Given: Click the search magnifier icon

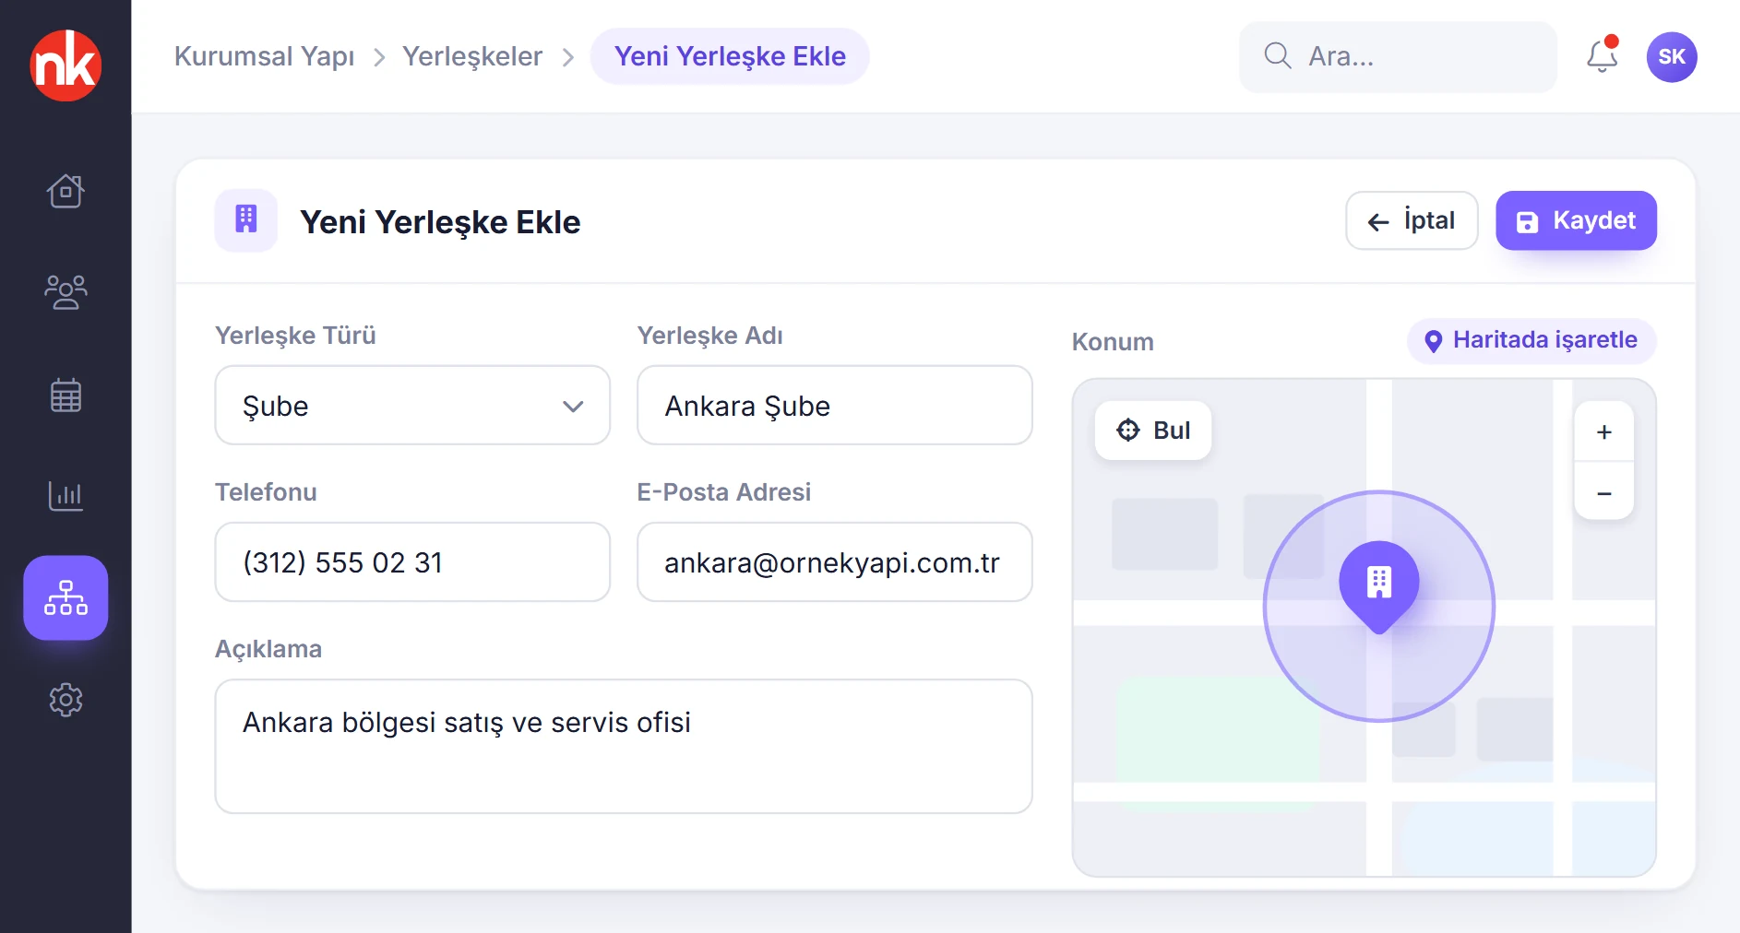Looking at the screenshot, I should (x=1277, y=56).
